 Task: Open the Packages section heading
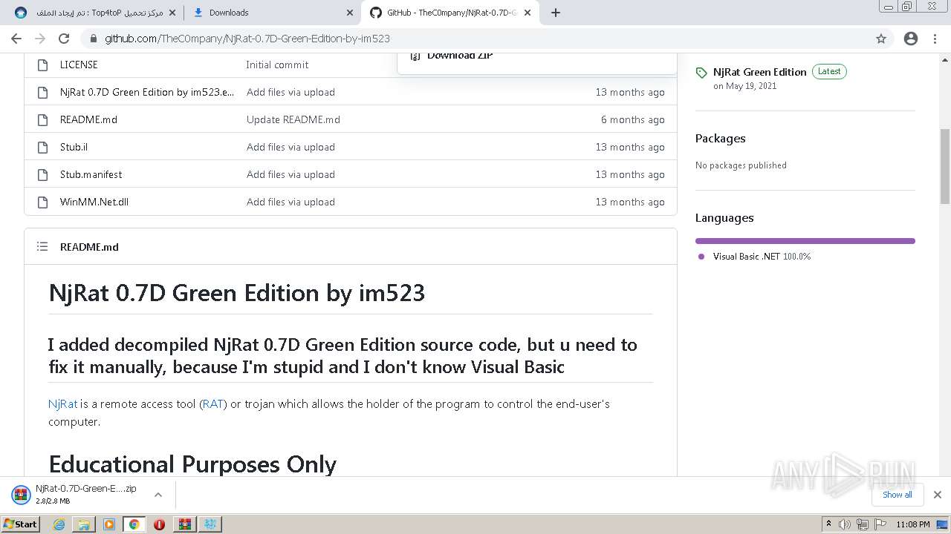point(720,138)
